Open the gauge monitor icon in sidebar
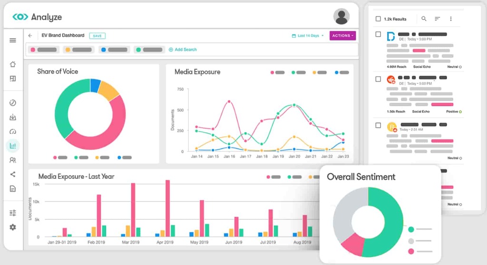 [13, 131]
